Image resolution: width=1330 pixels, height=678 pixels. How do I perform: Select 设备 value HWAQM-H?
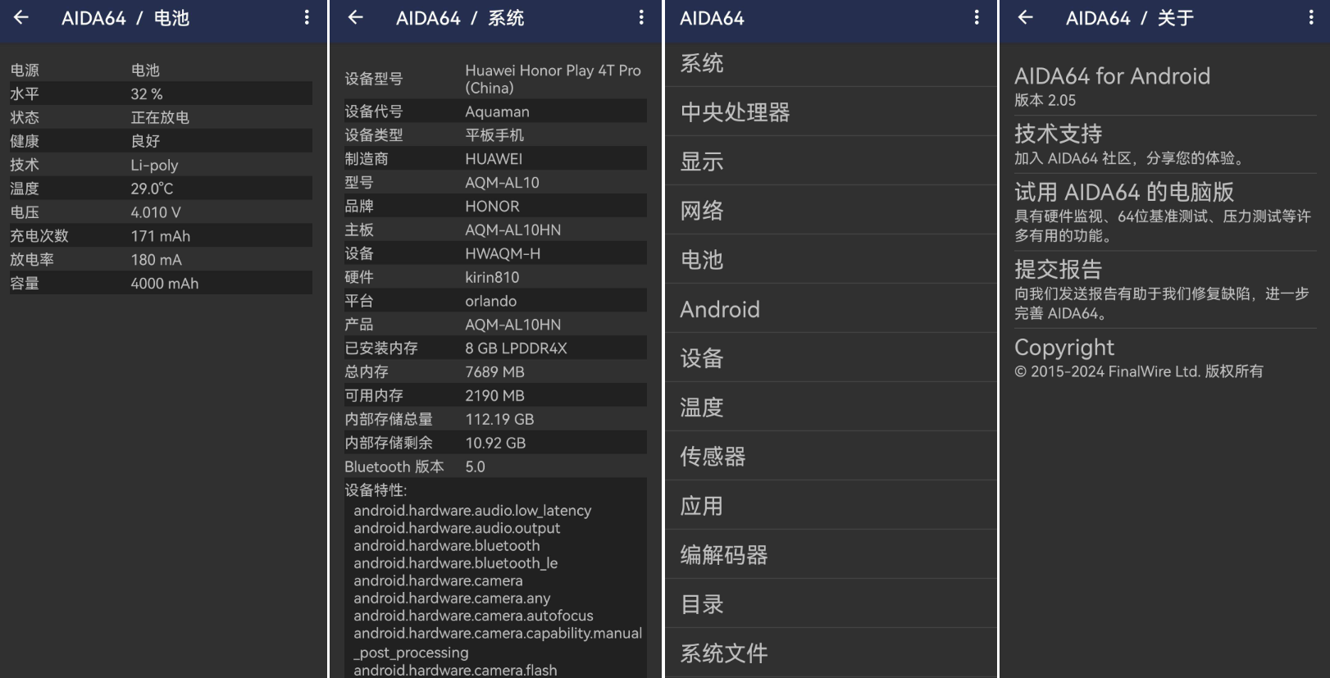pos(503,254)
